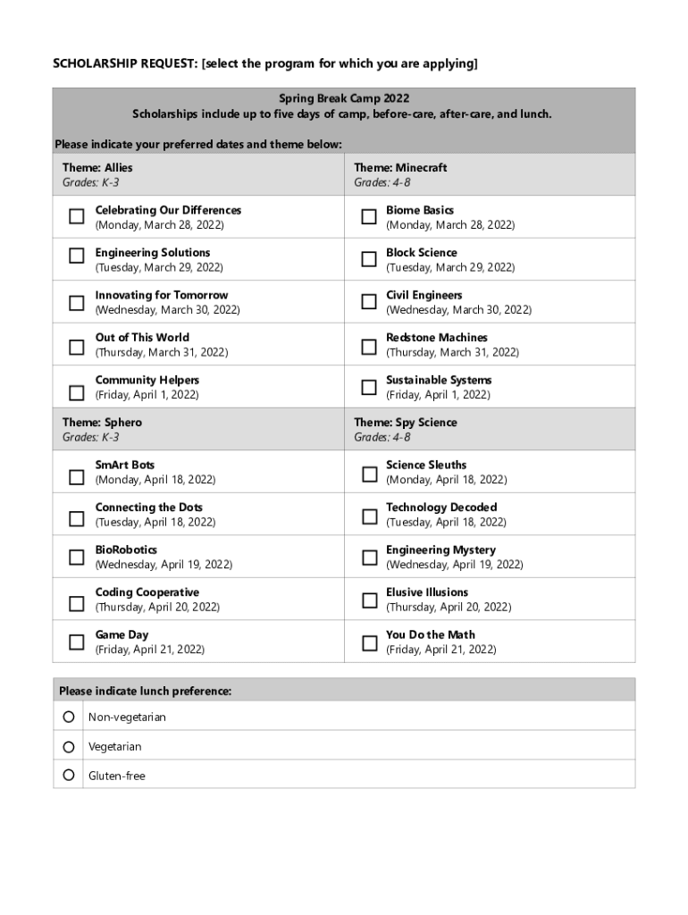
Task: Tick the Science Sleuths checkbox
Action: pos(369,474)
